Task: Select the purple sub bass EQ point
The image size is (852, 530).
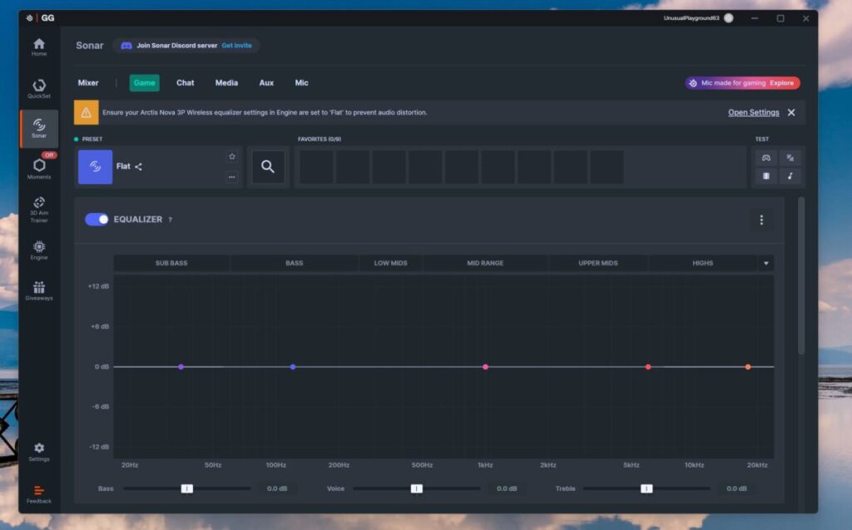Action: pos(181,367)
